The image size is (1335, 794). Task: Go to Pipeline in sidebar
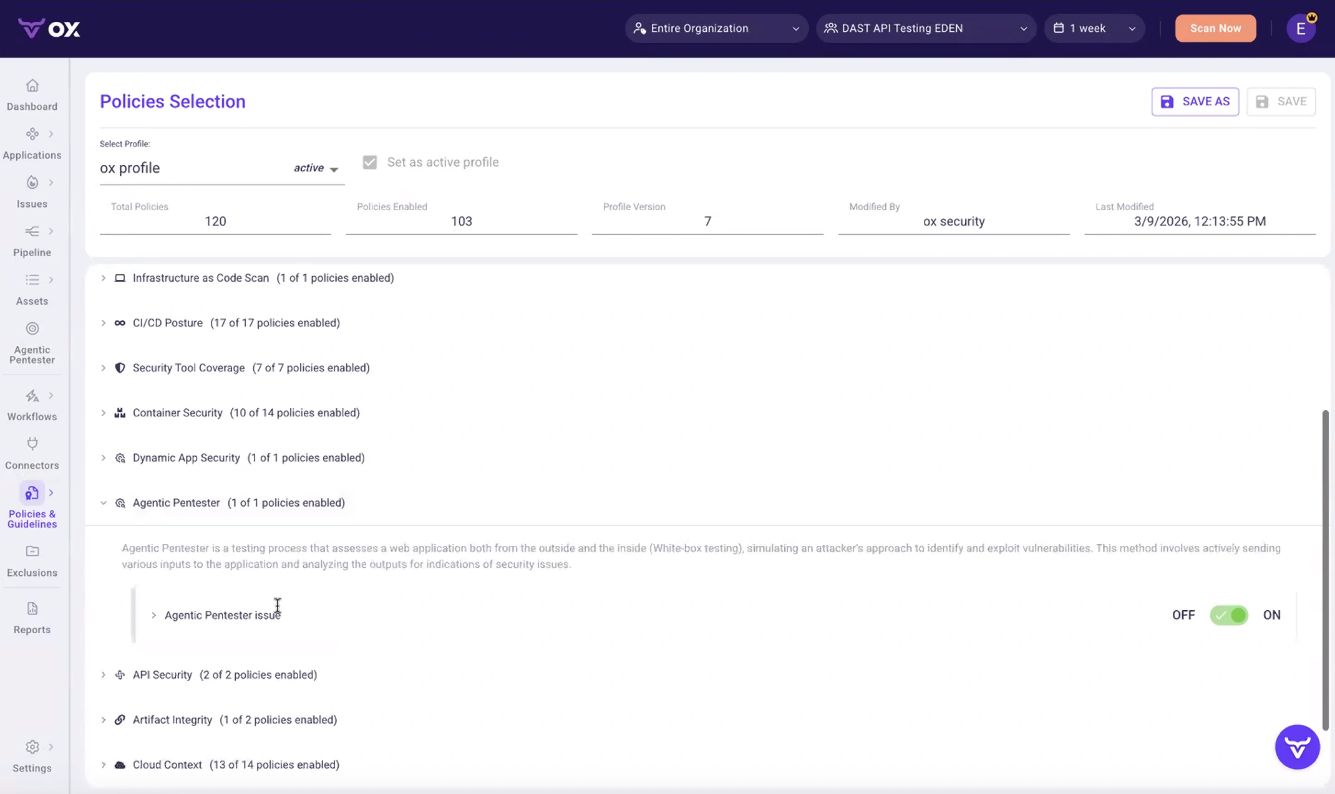32,252
